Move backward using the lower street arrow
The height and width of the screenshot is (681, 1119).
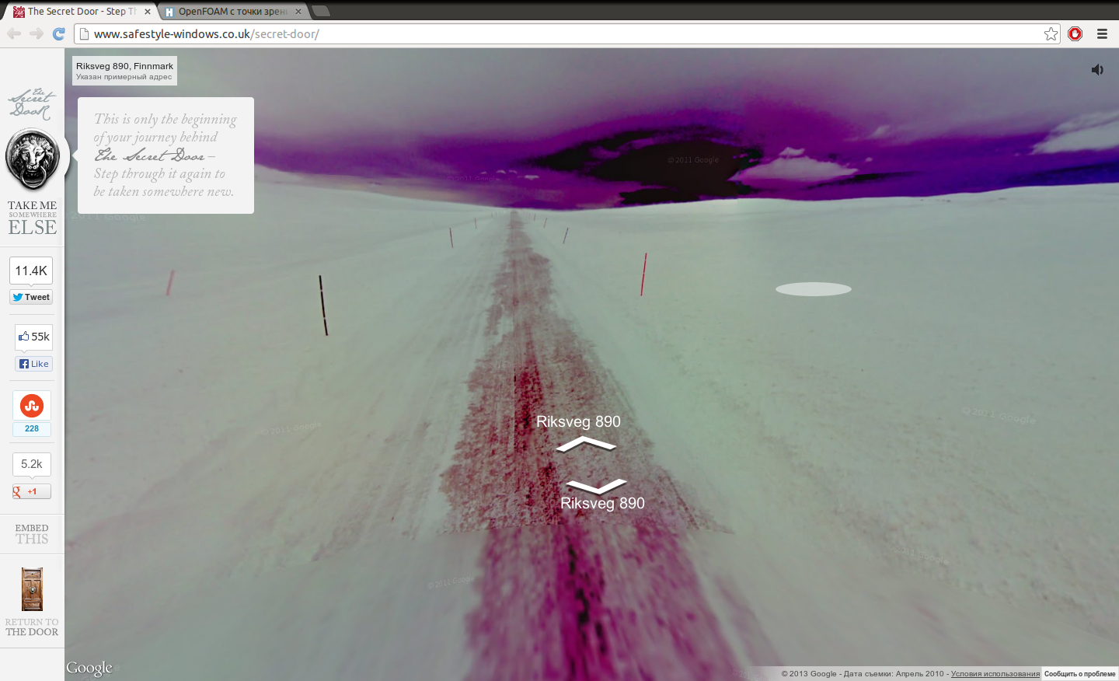click(x=596, y=486)
